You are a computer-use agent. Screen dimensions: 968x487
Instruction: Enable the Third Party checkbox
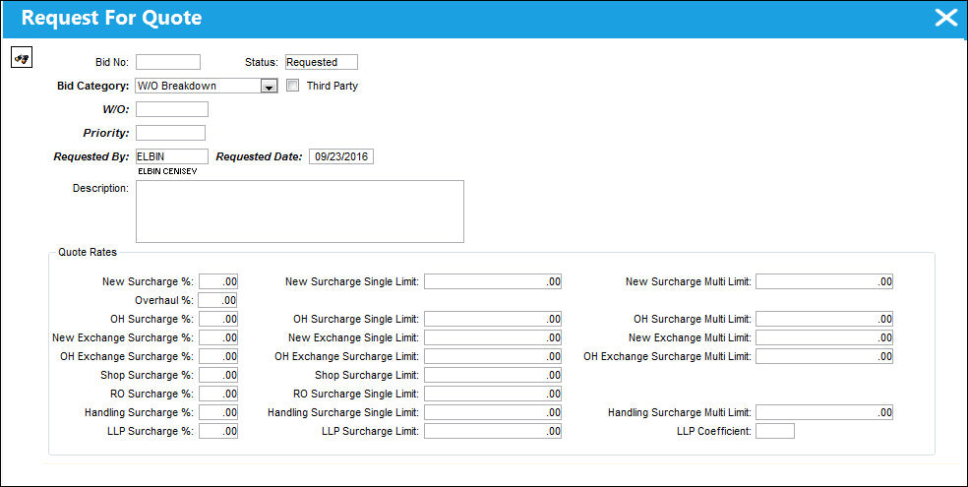[292, 86]
